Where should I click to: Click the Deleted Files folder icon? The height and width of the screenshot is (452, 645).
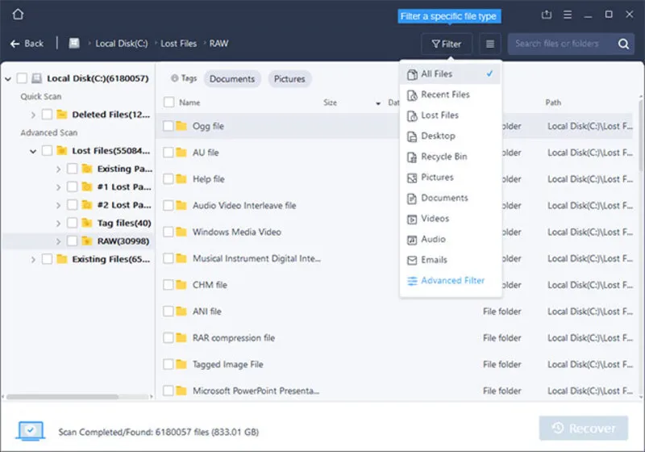pos(62,114)
